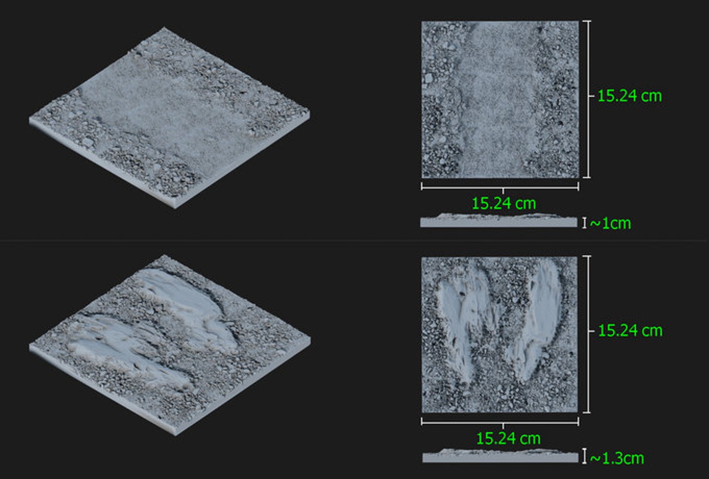Image resolution: width=709 pixels, height=479 pixels.
Task: Click the ~1cm thickness label
Action: (x=610, y=223)
